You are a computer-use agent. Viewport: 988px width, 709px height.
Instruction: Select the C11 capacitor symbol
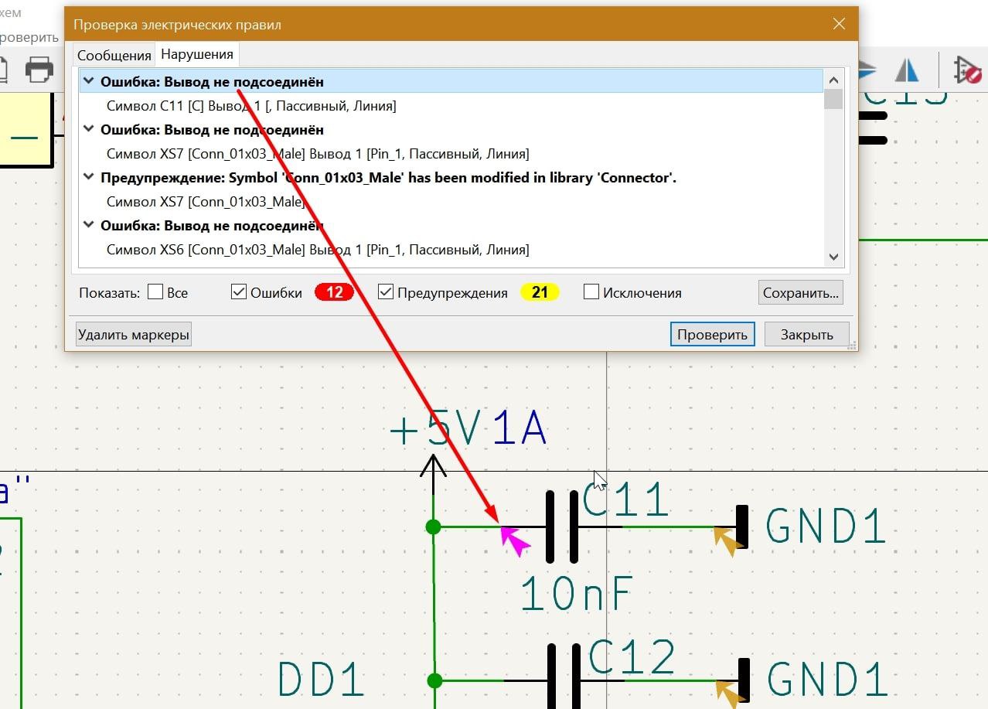click(562, 527)
